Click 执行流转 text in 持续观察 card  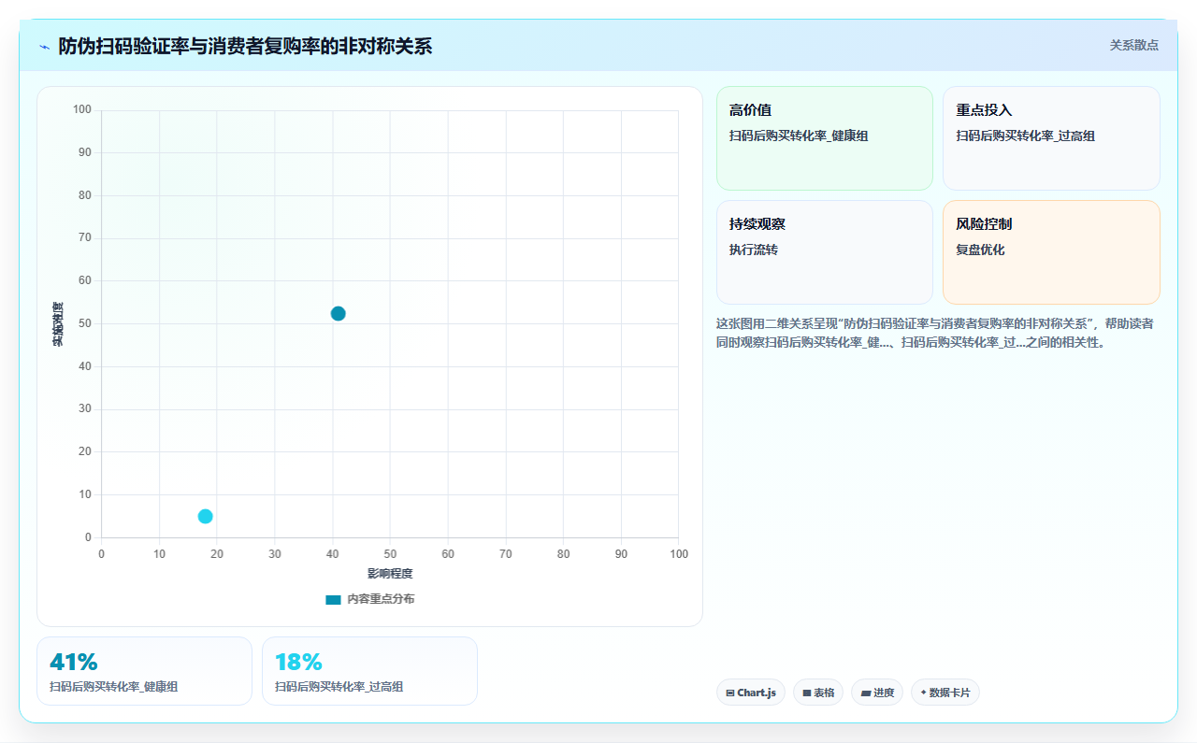[x=754, y=250]
